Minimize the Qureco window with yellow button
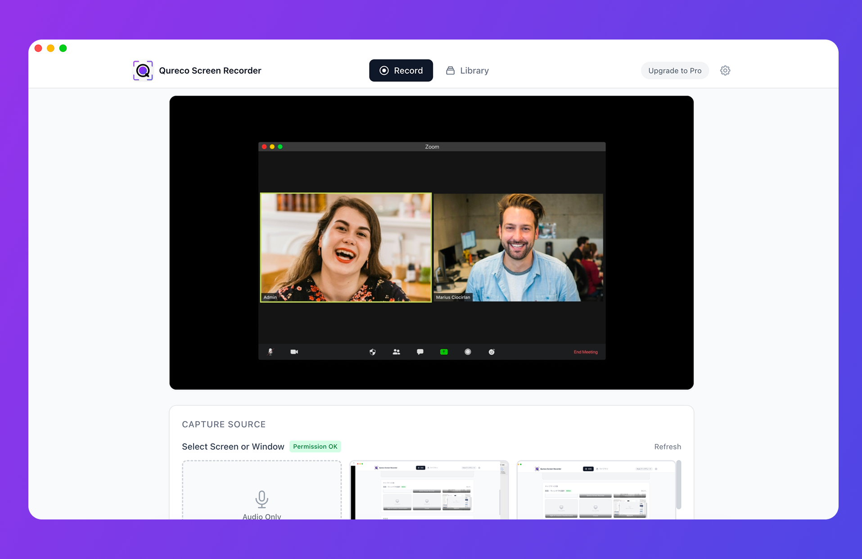Image resolution: width=862 pixels, height=559 pixels. tap(51, 48)
